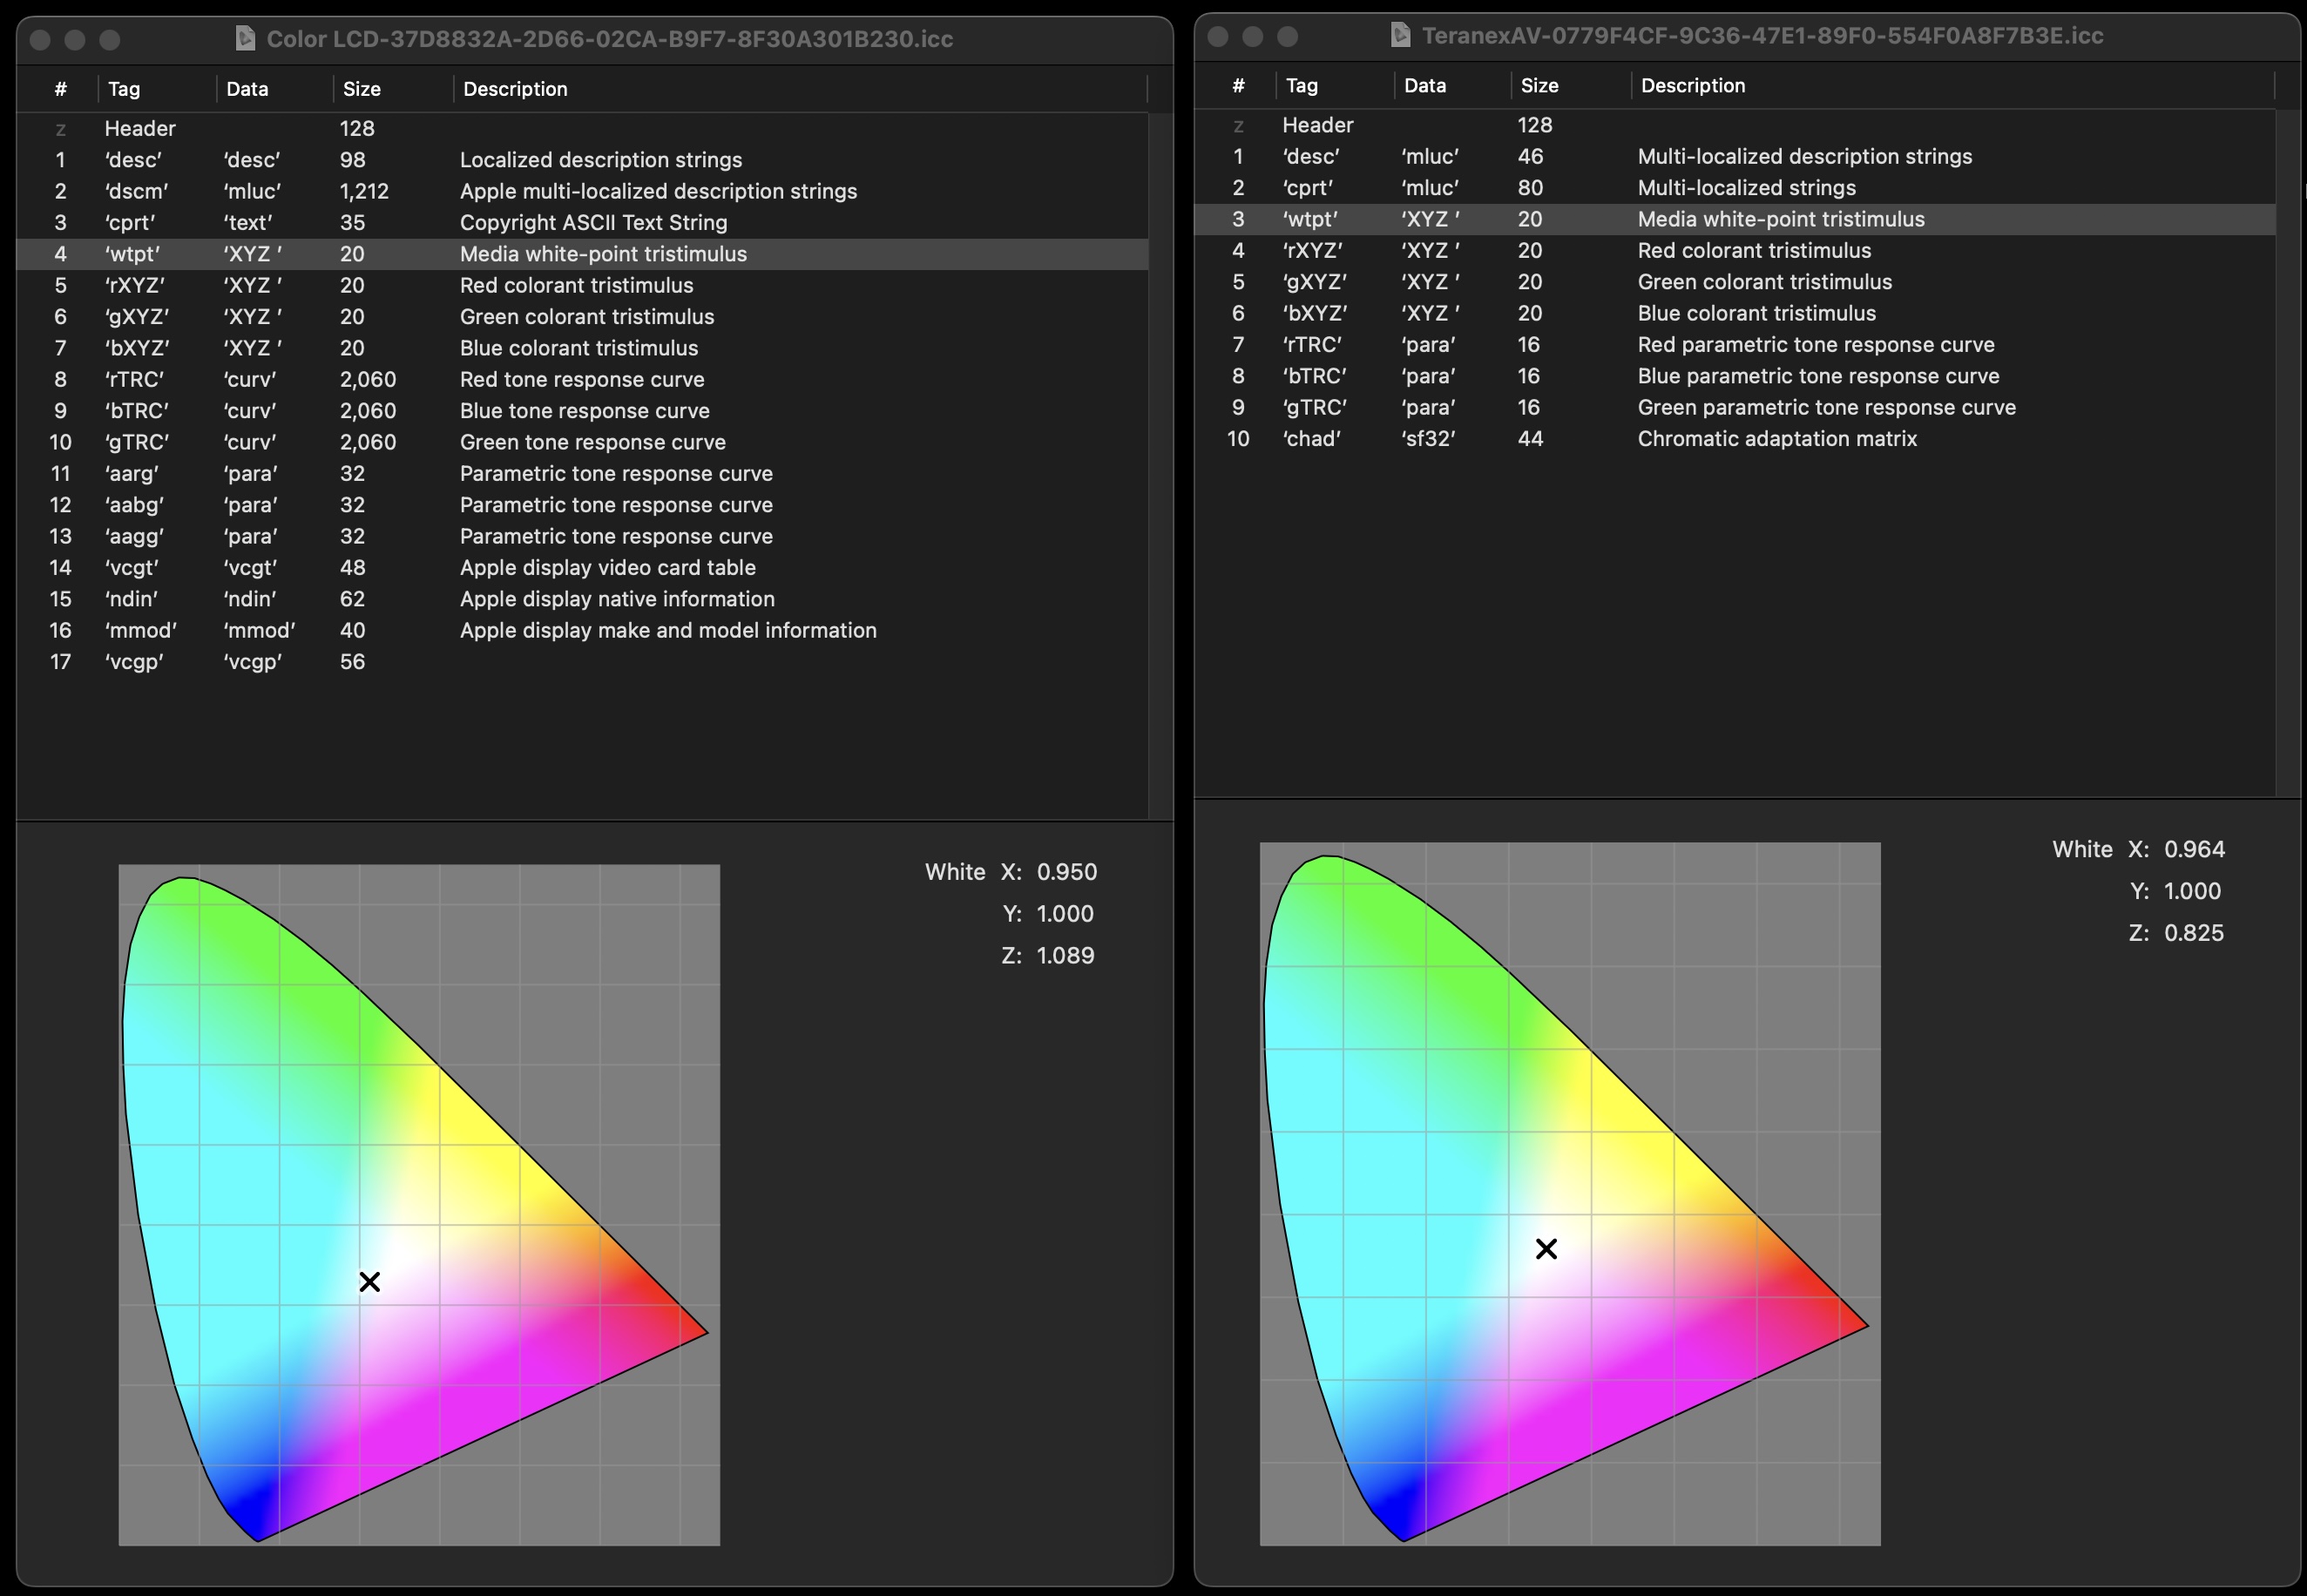Select 'bXYZ' Blue colorant row in TeranexAV window
The height and width of the screenshot is (1596, 2307).
(x=1735, y=313)
